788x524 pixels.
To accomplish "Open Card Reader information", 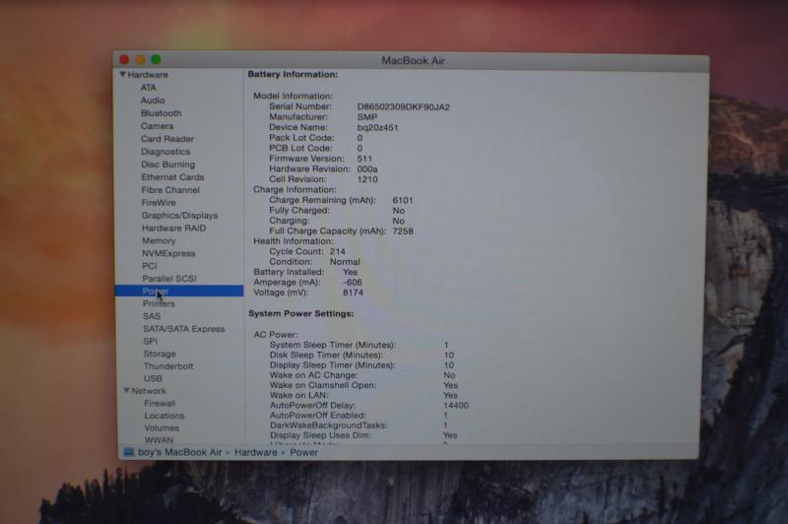I will pos(167,139).
